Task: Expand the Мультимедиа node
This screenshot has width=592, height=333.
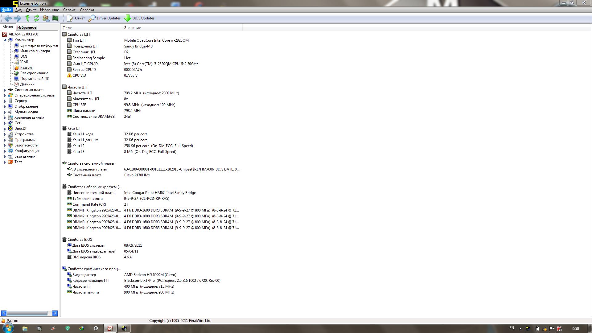Action: [x=5, y=112]
